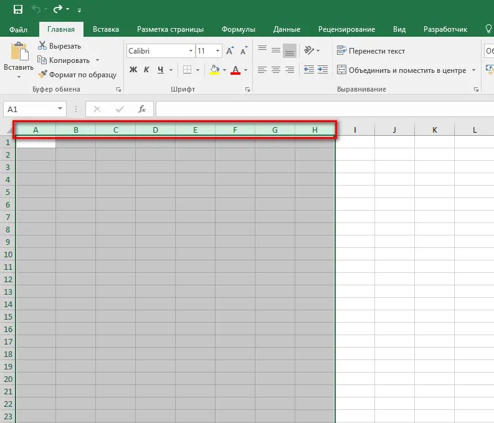Click the Undo arrow icon
The image size is (494, 423).
tap(36, 9)
